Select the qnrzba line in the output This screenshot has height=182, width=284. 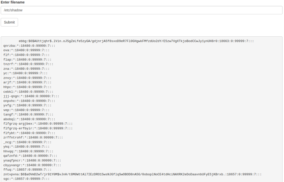tap(29, 46)
